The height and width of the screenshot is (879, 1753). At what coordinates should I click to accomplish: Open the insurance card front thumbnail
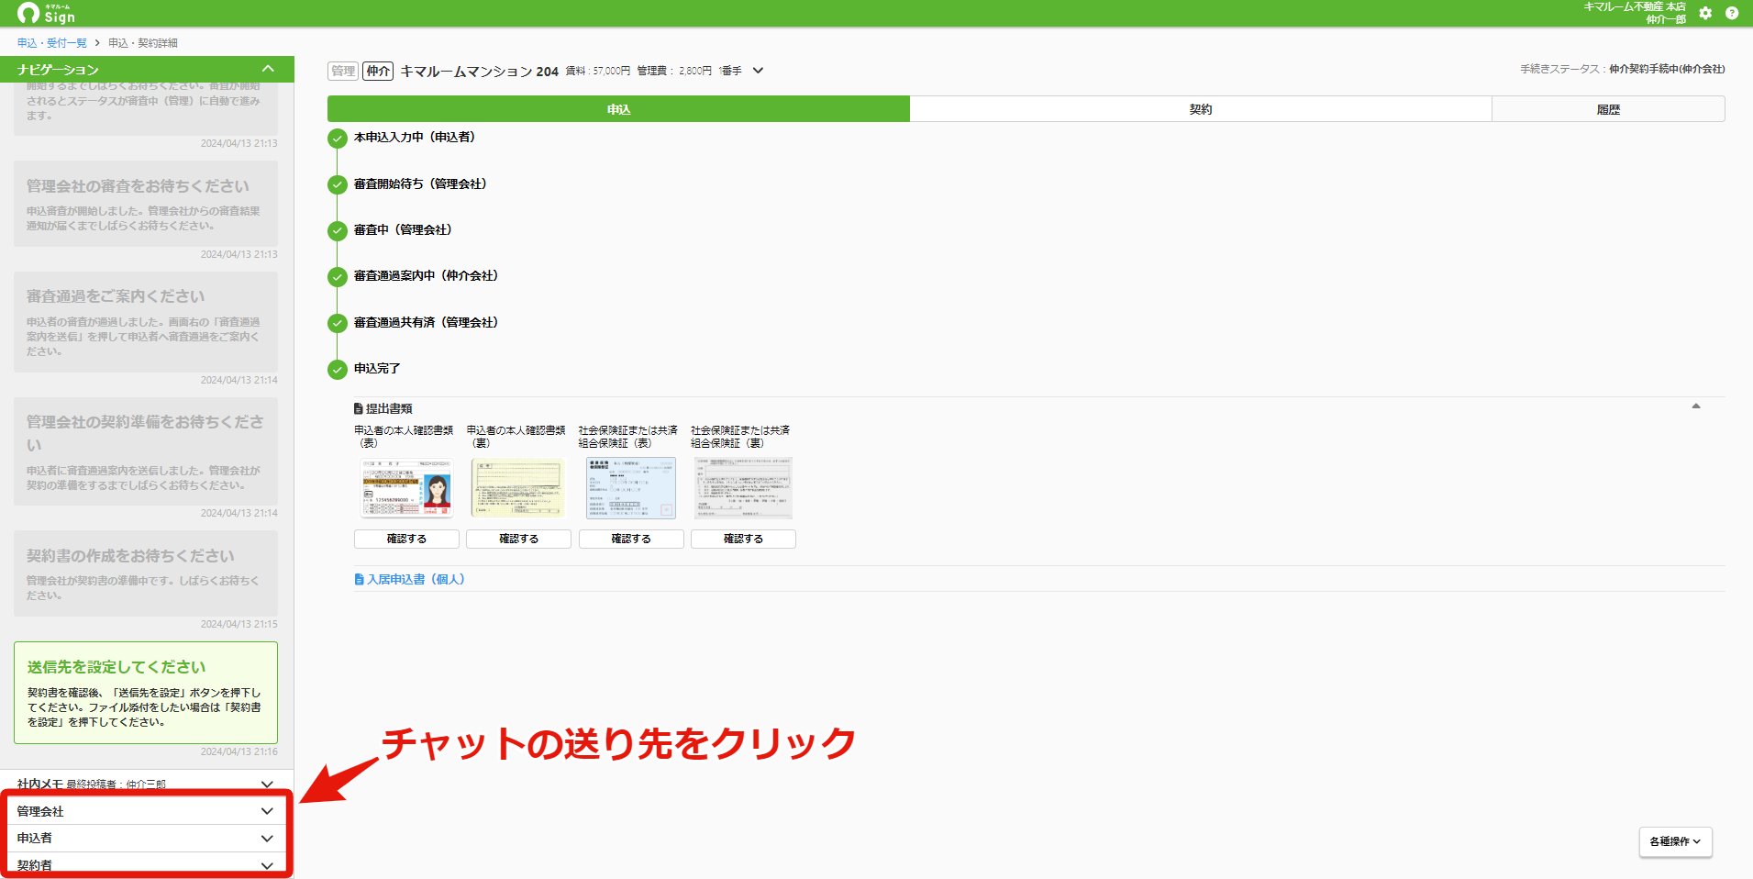tap(631, 488)
